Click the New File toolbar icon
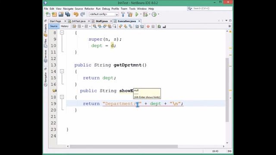The image size is (276, 155). [x=48, y=14]
